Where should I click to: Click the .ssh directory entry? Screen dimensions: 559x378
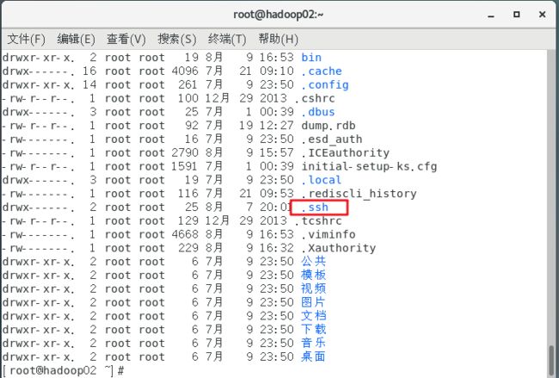click(x=315, y=208)
